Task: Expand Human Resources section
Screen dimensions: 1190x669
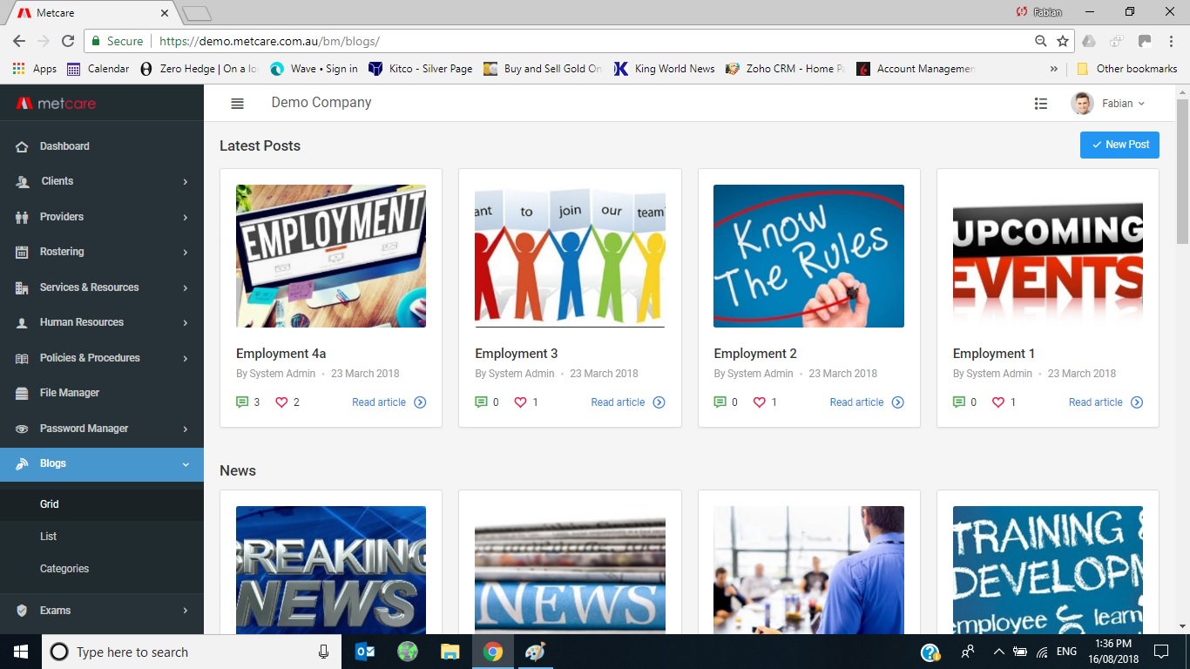Action: [102, 322]
